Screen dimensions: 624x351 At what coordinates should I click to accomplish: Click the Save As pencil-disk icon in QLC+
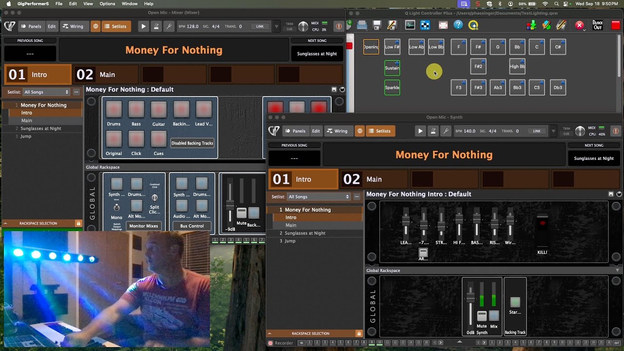(x=391, y=25)
